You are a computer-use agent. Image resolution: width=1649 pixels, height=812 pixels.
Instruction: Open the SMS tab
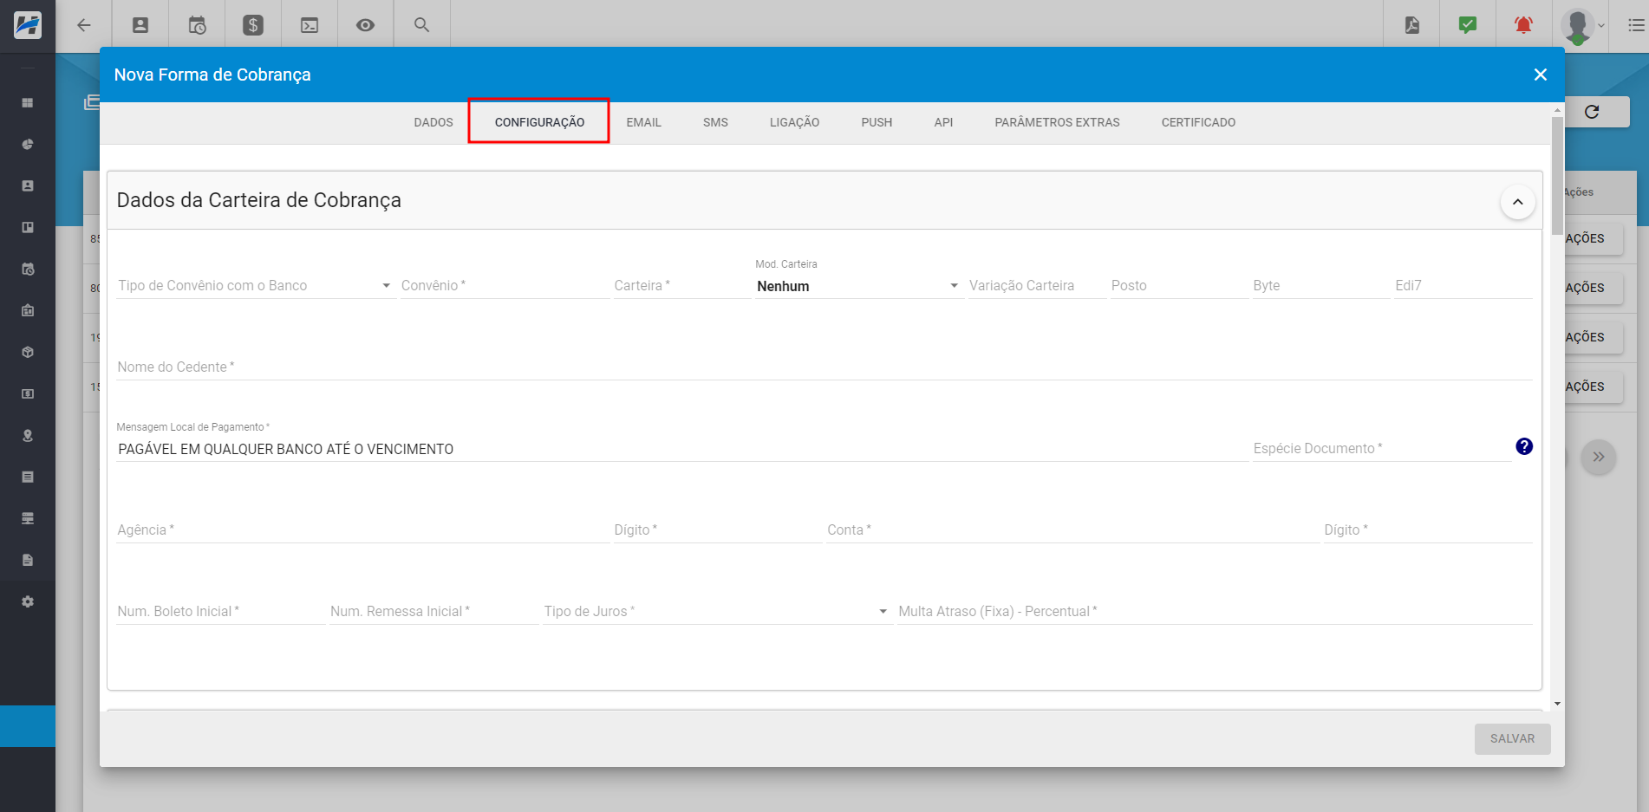click(715, 122)
